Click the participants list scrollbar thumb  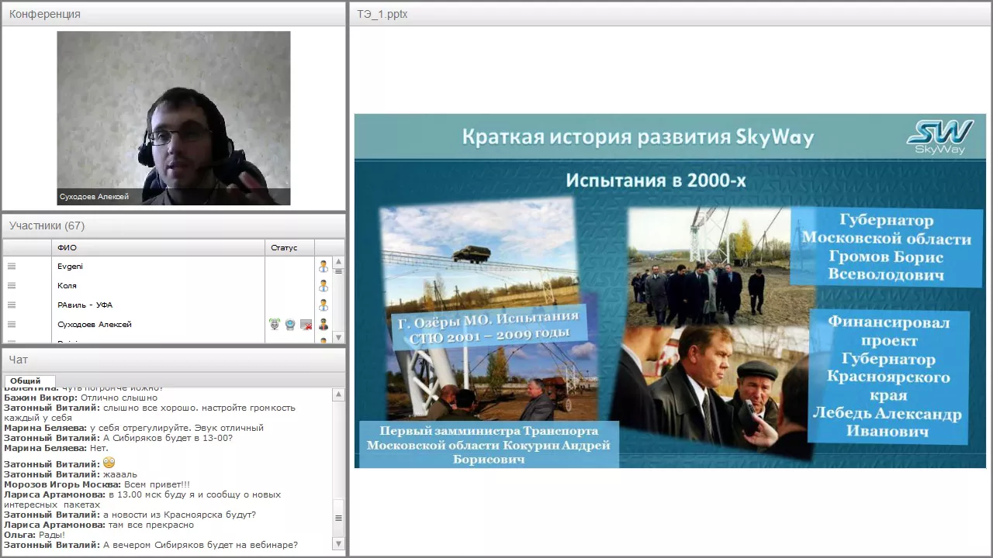338,271
